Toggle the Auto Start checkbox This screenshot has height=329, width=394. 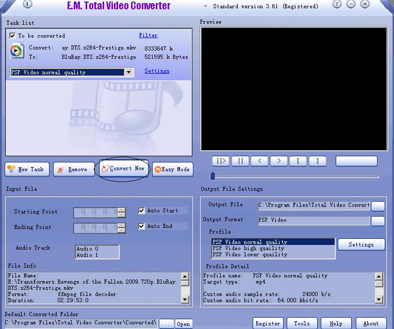click(142, 210)
